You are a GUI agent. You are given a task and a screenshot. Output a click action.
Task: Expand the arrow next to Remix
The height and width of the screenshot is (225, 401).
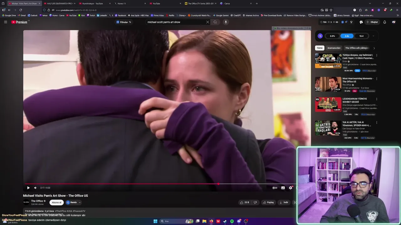pyautogui.click(x=80, y=202)
